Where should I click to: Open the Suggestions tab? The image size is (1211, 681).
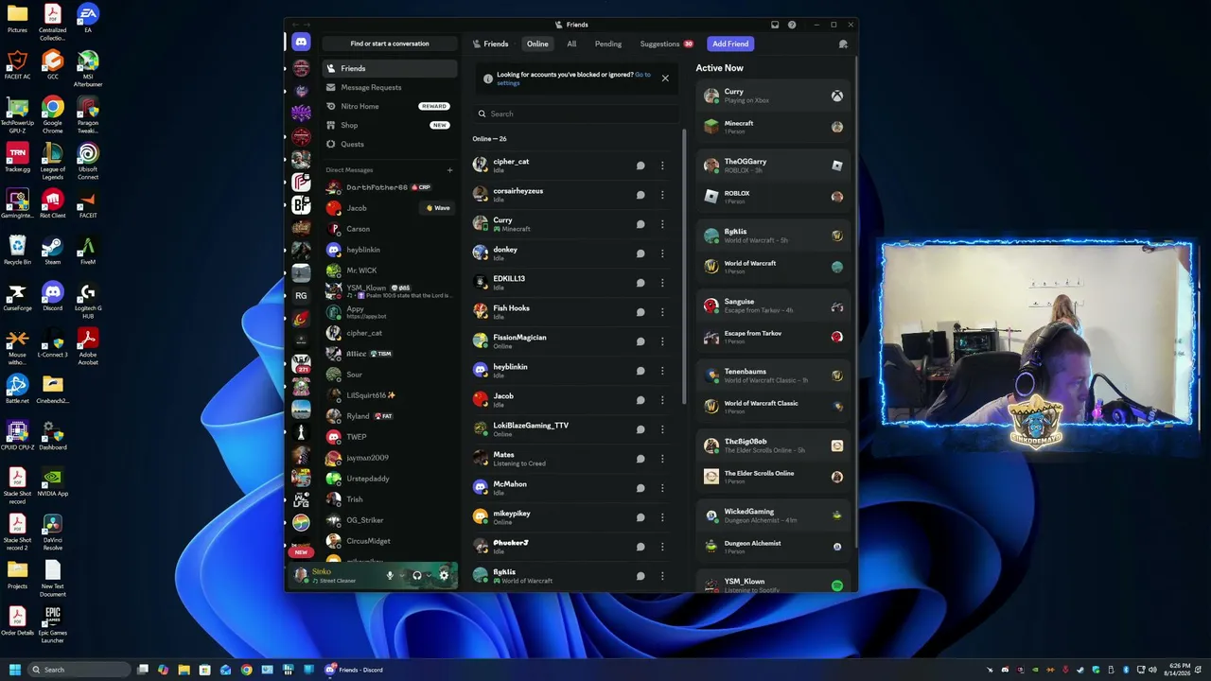tap(666, 44)
